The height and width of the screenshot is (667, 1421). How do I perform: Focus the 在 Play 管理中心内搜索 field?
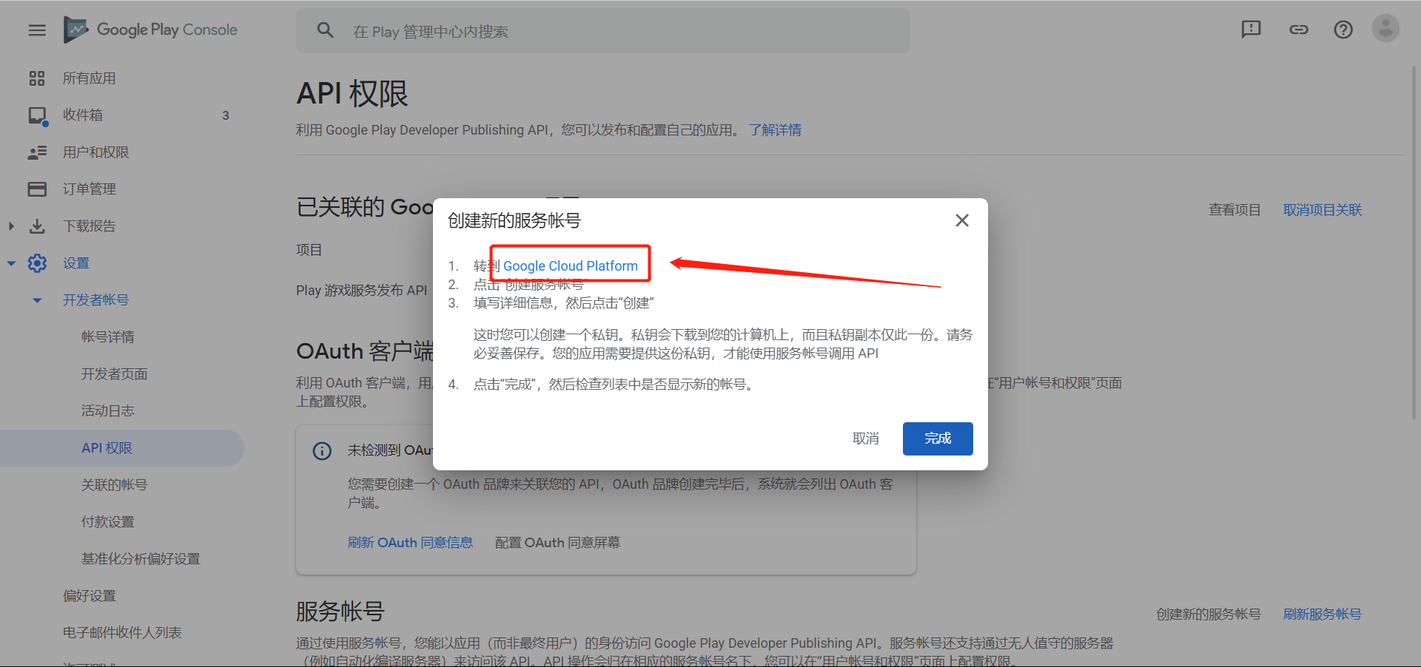point(603,30)
